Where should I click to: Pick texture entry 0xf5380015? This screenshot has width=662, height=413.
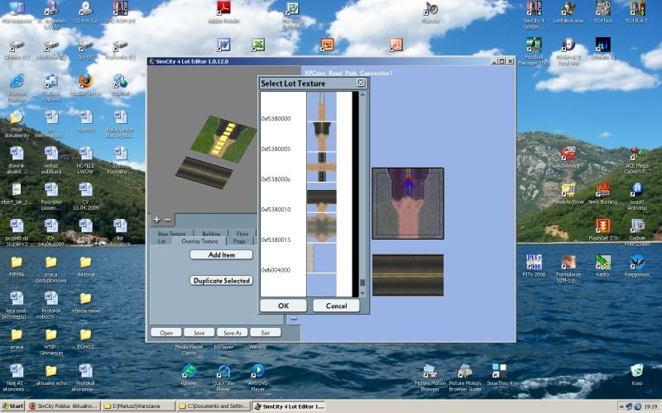click(x=276, y=240)
